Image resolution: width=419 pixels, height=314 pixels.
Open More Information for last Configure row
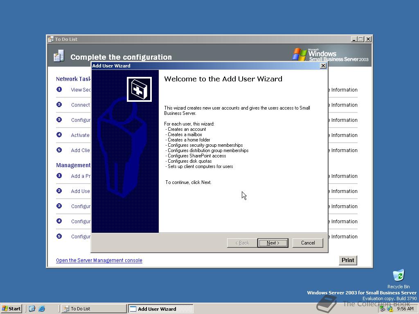(343, 237)
